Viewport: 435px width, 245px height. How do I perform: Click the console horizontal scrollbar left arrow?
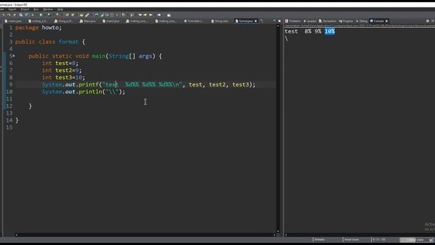[x=286, y=235]
